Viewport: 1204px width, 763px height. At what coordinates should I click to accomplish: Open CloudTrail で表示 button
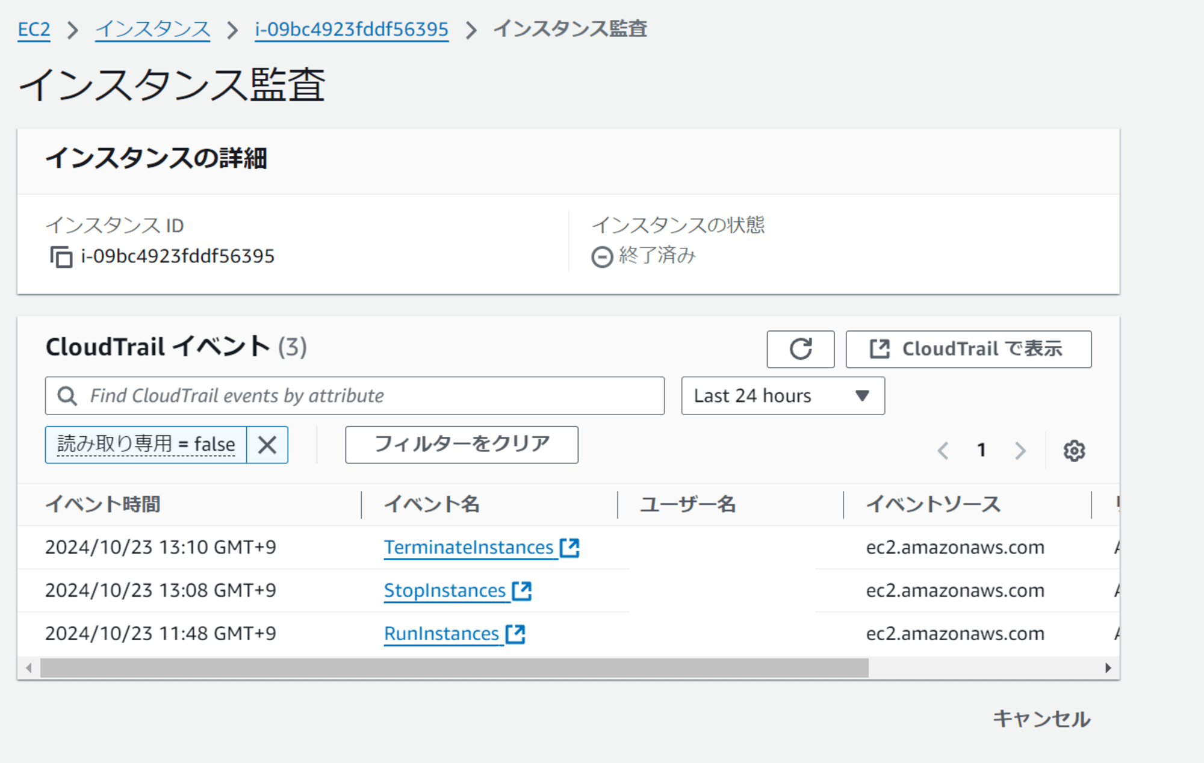pyautogui.click(x=969, y=349)
